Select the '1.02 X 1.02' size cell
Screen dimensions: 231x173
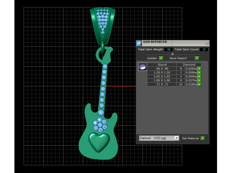click(x=162, y=76)
